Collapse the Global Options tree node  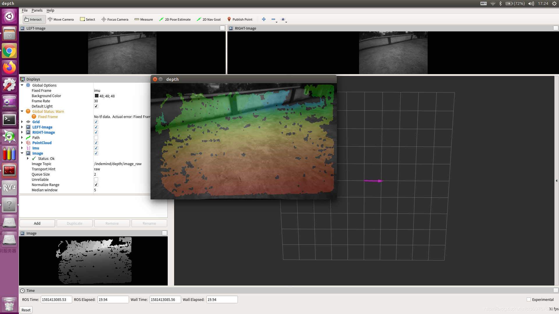coord(22,85)
